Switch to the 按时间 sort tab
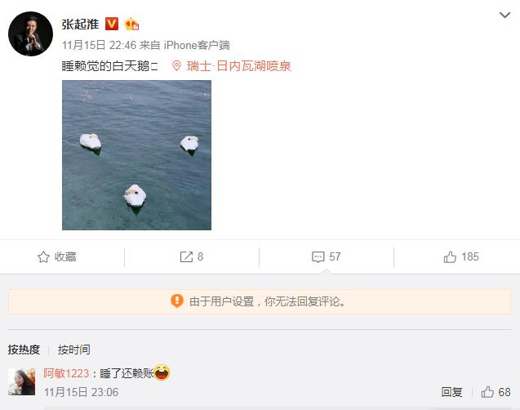Image resolution: width=520 pixels, height=410 pixels. (x=73, y=350)
